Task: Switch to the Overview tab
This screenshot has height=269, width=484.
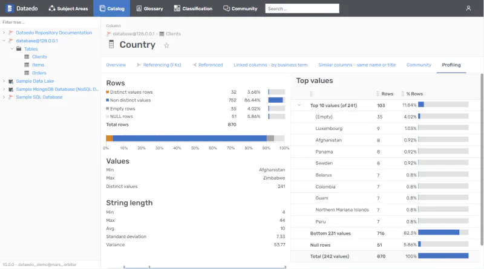Action: click(x=116, y=65)
